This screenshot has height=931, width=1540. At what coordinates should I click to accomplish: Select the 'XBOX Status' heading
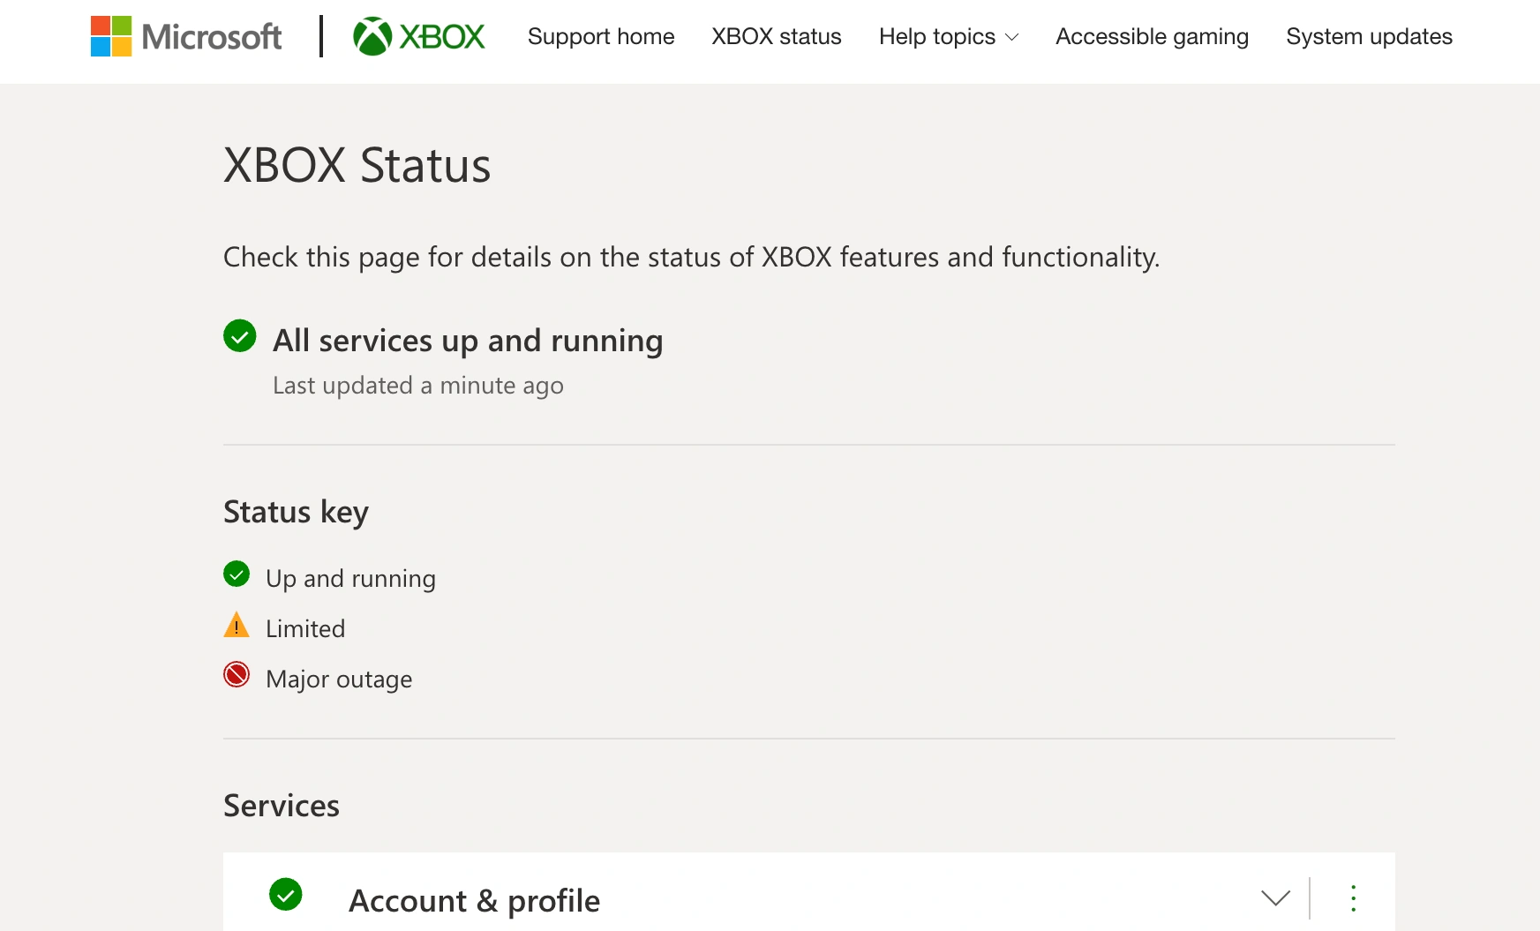357,165
